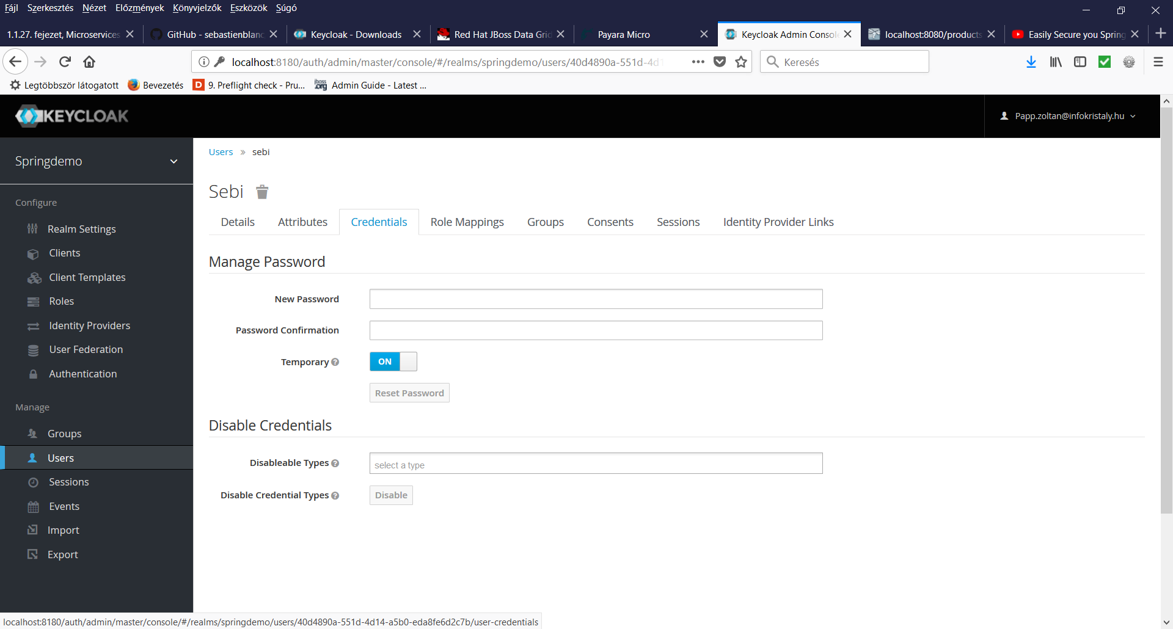1173x629 pixels.
Task: Open the Admin Guide bookmark
Action: pyautogui.click(x=371, y=85)
